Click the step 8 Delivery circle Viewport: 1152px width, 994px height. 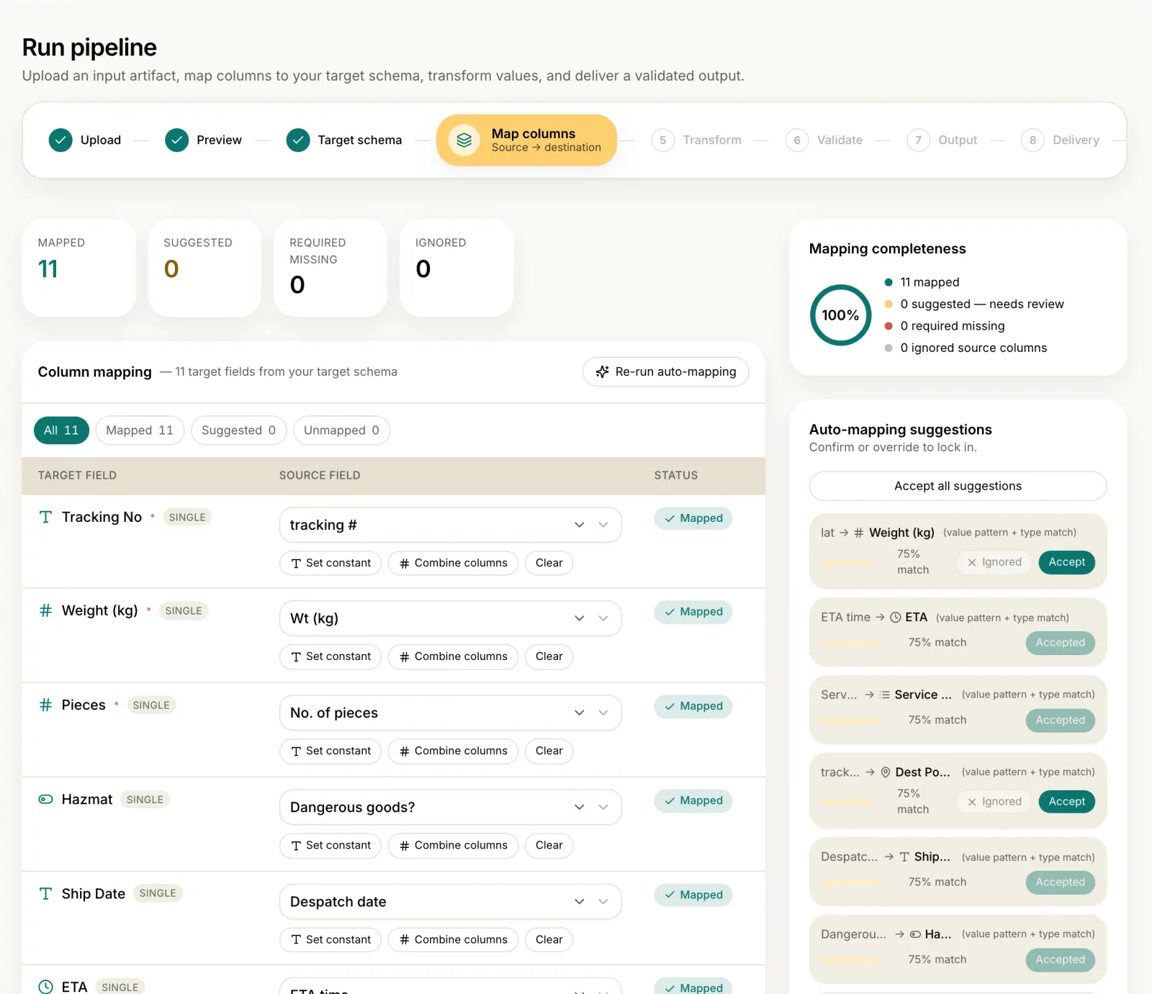point(1032,140)
